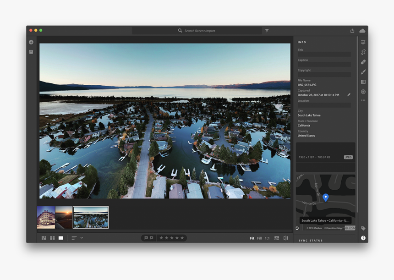Flag photo as a pick
This screenshot has height=280, width=394.
(x=146, y=238)
